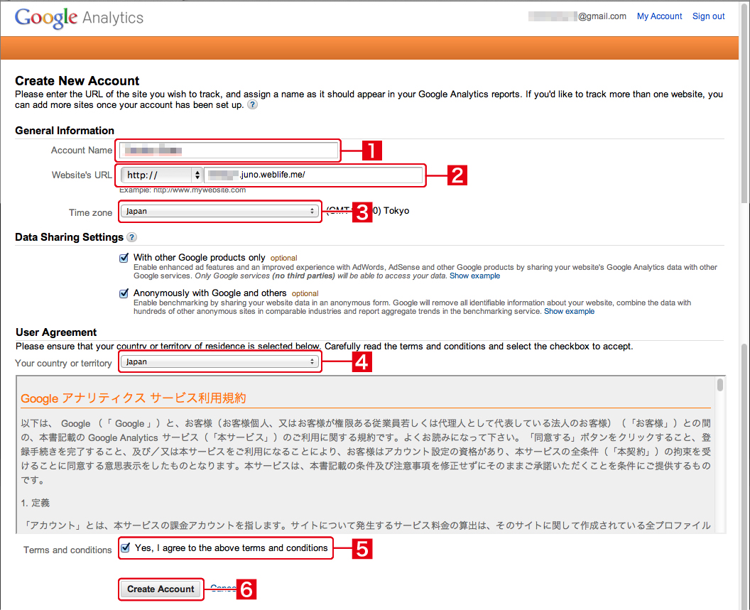Open help icon after account setup description
This screenshot has width=750, height=610.
[x=253, y=105]
